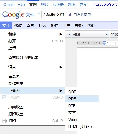This screenshot has width=118, height=134.
Task: Select 查看修订历史记录 menu entry
Action: pos(32,57)
